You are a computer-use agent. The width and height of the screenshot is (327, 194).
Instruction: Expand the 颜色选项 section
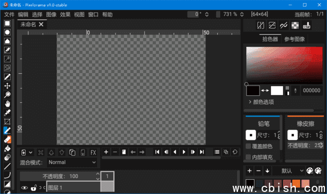261,102
